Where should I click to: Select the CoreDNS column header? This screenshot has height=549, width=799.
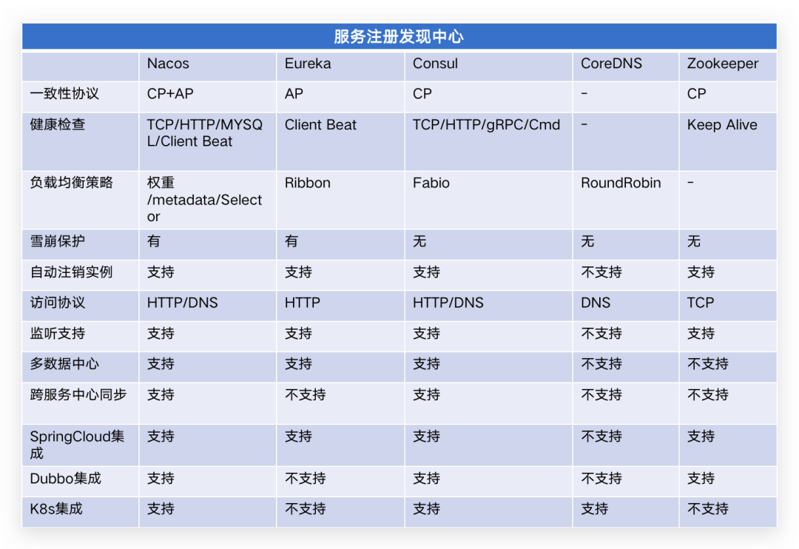612,64
